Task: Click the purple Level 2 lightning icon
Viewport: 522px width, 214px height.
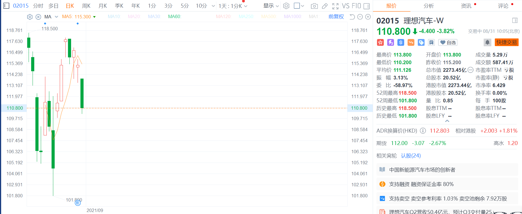Action: [x=391, y=42]
